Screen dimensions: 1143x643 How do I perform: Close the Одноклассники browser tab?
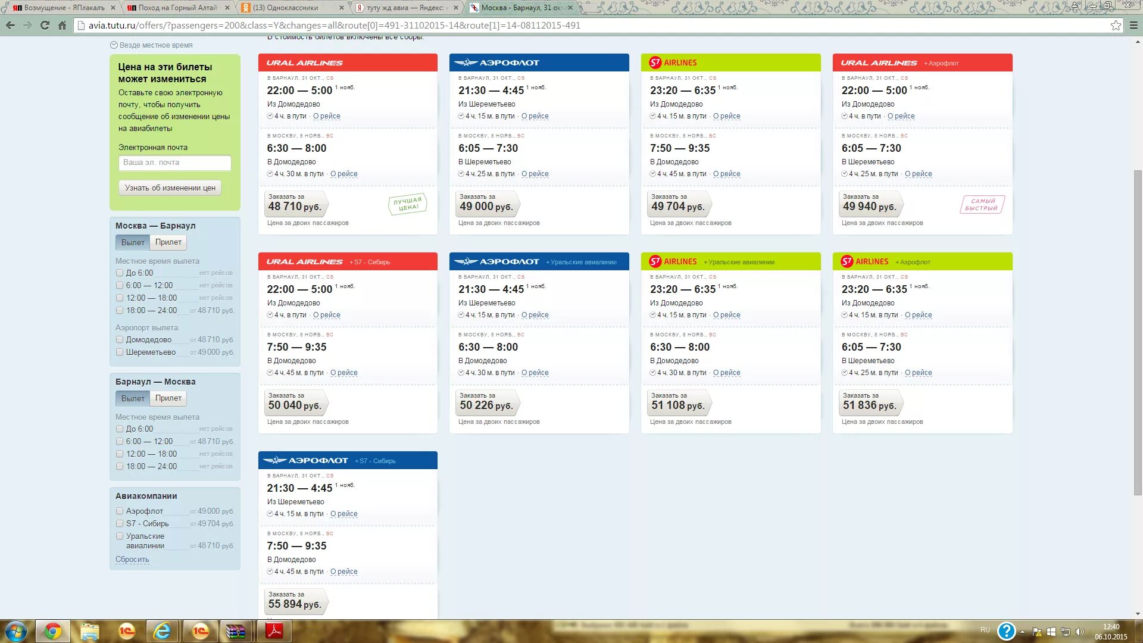click(341, 8)
